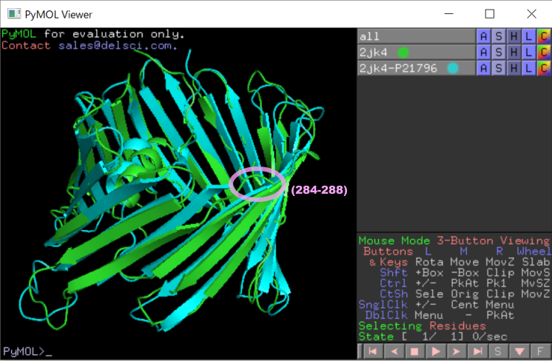Open the Action menu for 2jk4
Image resolution: width=552 pixels, height=361 pixels.
(x=483, y=53)
